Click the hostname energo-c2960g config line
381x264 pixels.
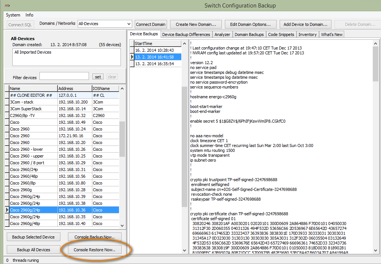point(213,97)
